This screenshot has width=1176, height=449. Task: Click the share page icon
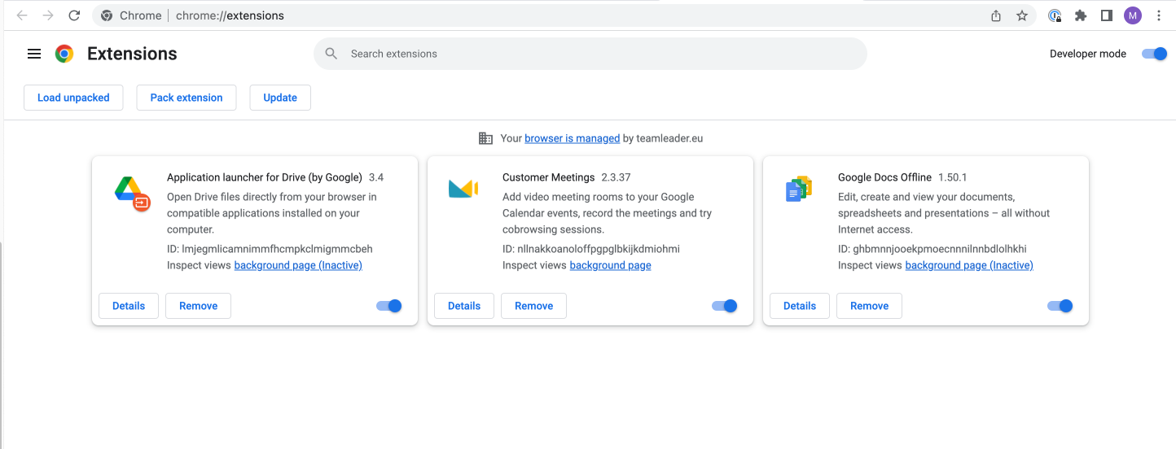pos(996,15)
